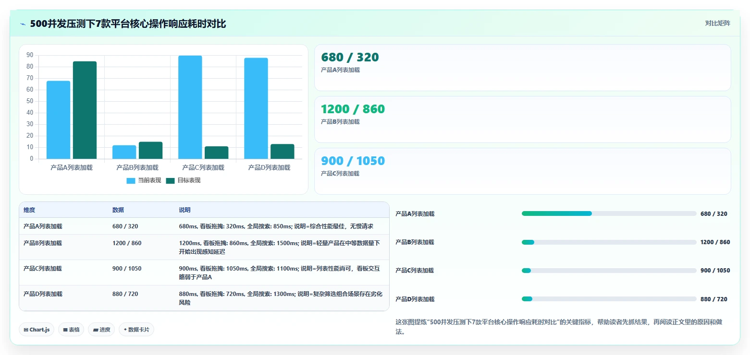Toggle the 当前表现 legend swatch

coord(131,180)
